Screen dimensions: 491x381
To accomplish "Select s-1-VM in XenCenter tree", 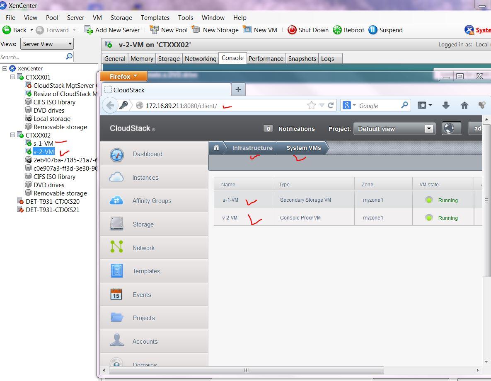I will 43,143.
